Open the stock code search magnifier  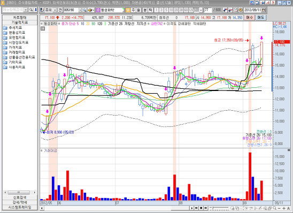tap(84, 10)
